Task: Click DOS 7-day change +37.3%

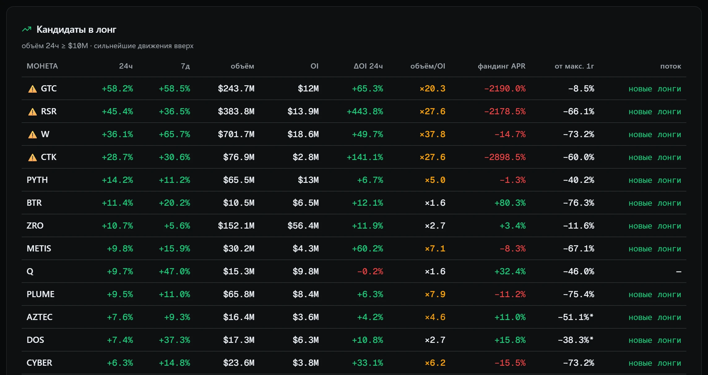Action: tap(175, 340)
